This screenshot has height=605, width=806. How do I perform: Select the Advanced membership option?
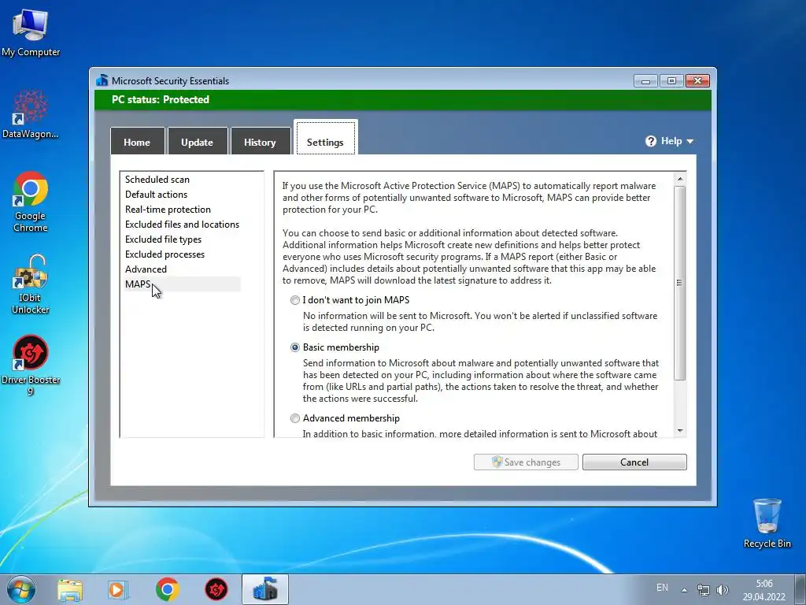click(295, 418)
